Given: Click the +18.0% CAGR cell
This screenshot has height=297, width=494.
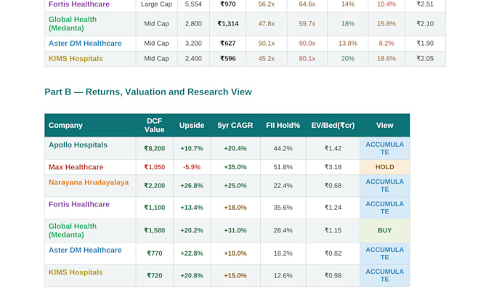Looking at the screenshot, I should 235,208.
